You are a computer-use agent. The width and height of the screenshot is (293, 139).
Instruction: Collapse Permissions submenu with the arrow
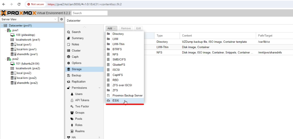(99, 88)
